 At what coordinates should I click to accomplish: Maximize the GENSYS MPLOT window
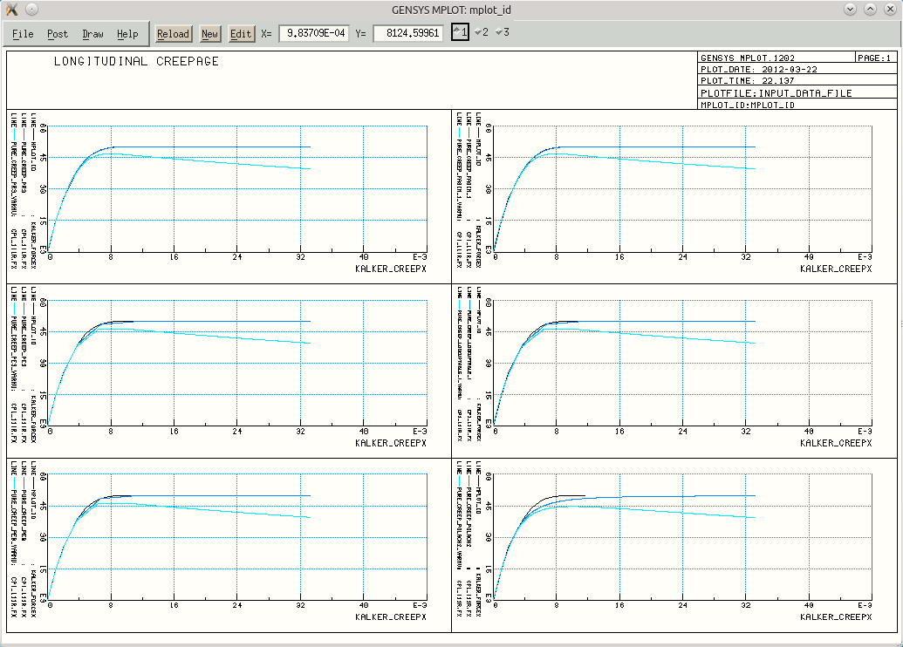pos(870,10)
